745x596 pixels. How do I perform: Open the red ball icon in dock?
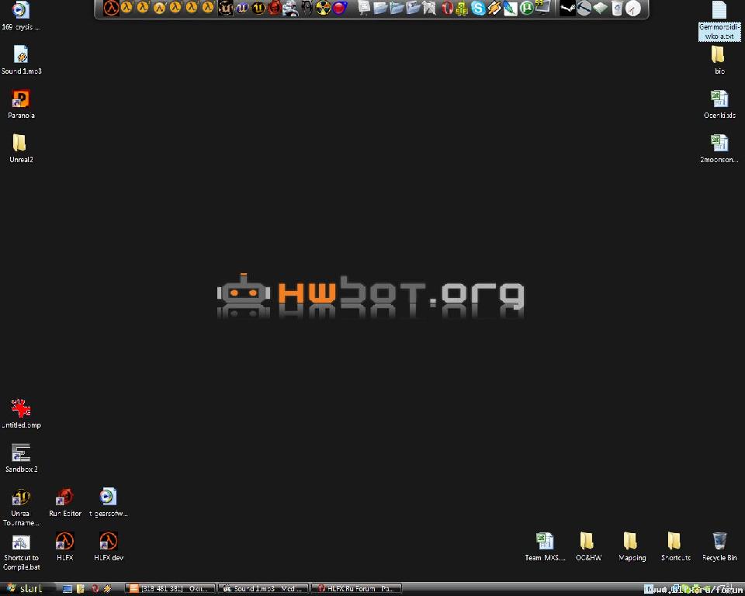[339, 8]
